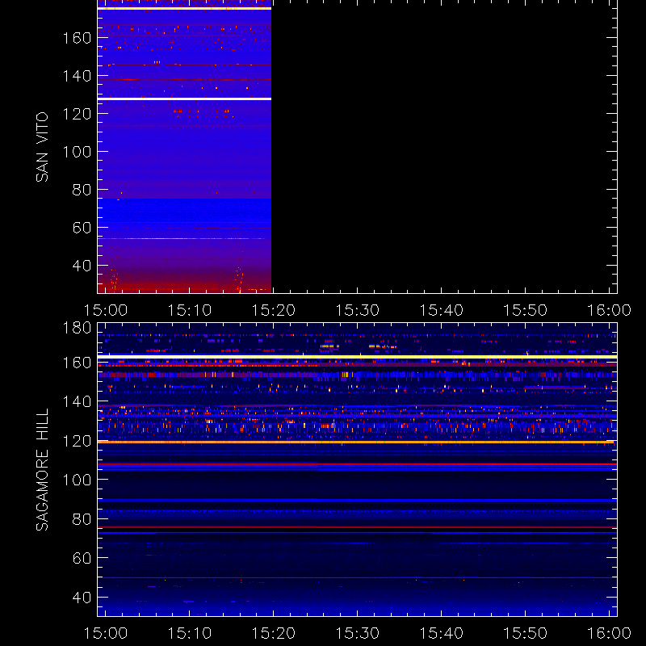The height and width of the screenshot is (646, 646).
Task: Click 15:20 time label under San Vito plot
Action: [x=274, y=310]
